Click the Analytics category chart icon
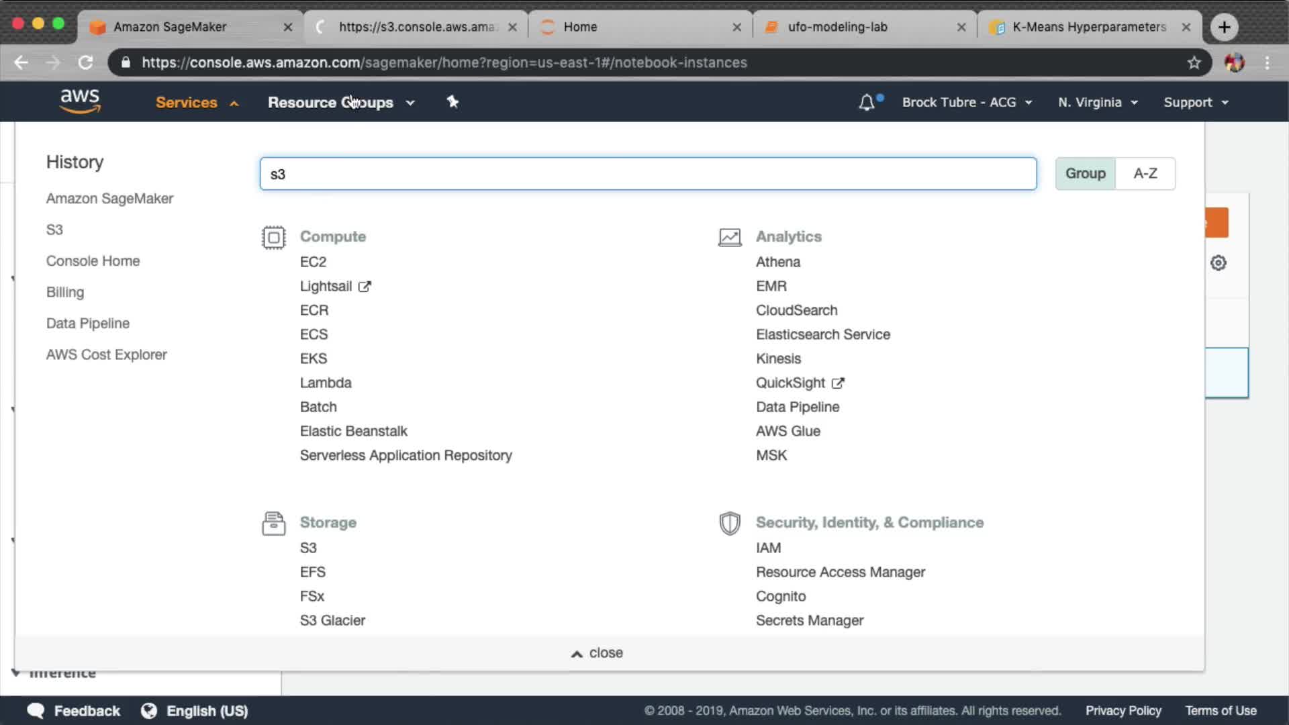Image resolution: width=1289 pixels, height=725 pixels. (730, 237)
